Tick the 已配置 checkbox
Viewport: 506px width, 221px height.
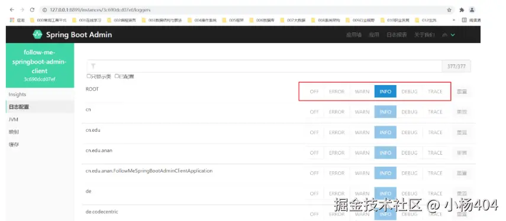pyautogui.click(x=117, y=76)
